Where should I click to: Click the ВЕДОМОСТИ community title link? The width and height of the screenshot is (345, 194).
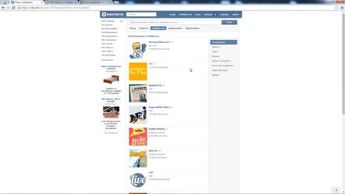tap(155, 85)
